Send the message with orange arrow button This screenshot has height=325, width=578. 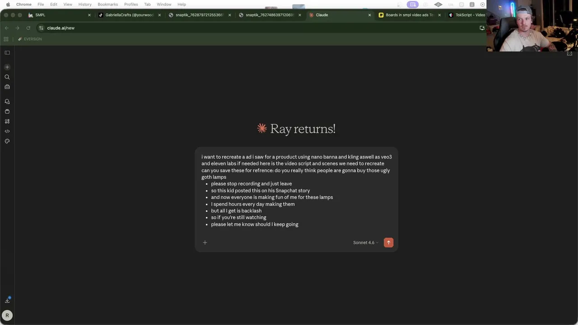click(x=388, y=242)
